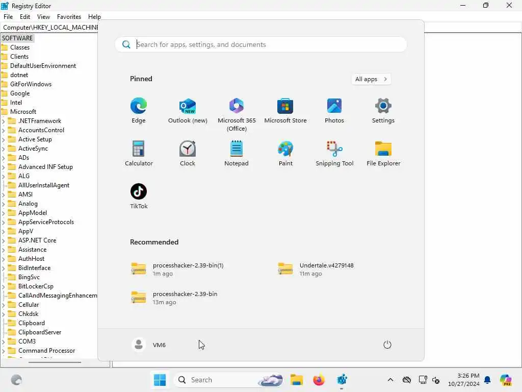The height and width of the screenshot is (392, 522).
Task: Open Registry Editor taskbar icon
Action: pos(342,380)
